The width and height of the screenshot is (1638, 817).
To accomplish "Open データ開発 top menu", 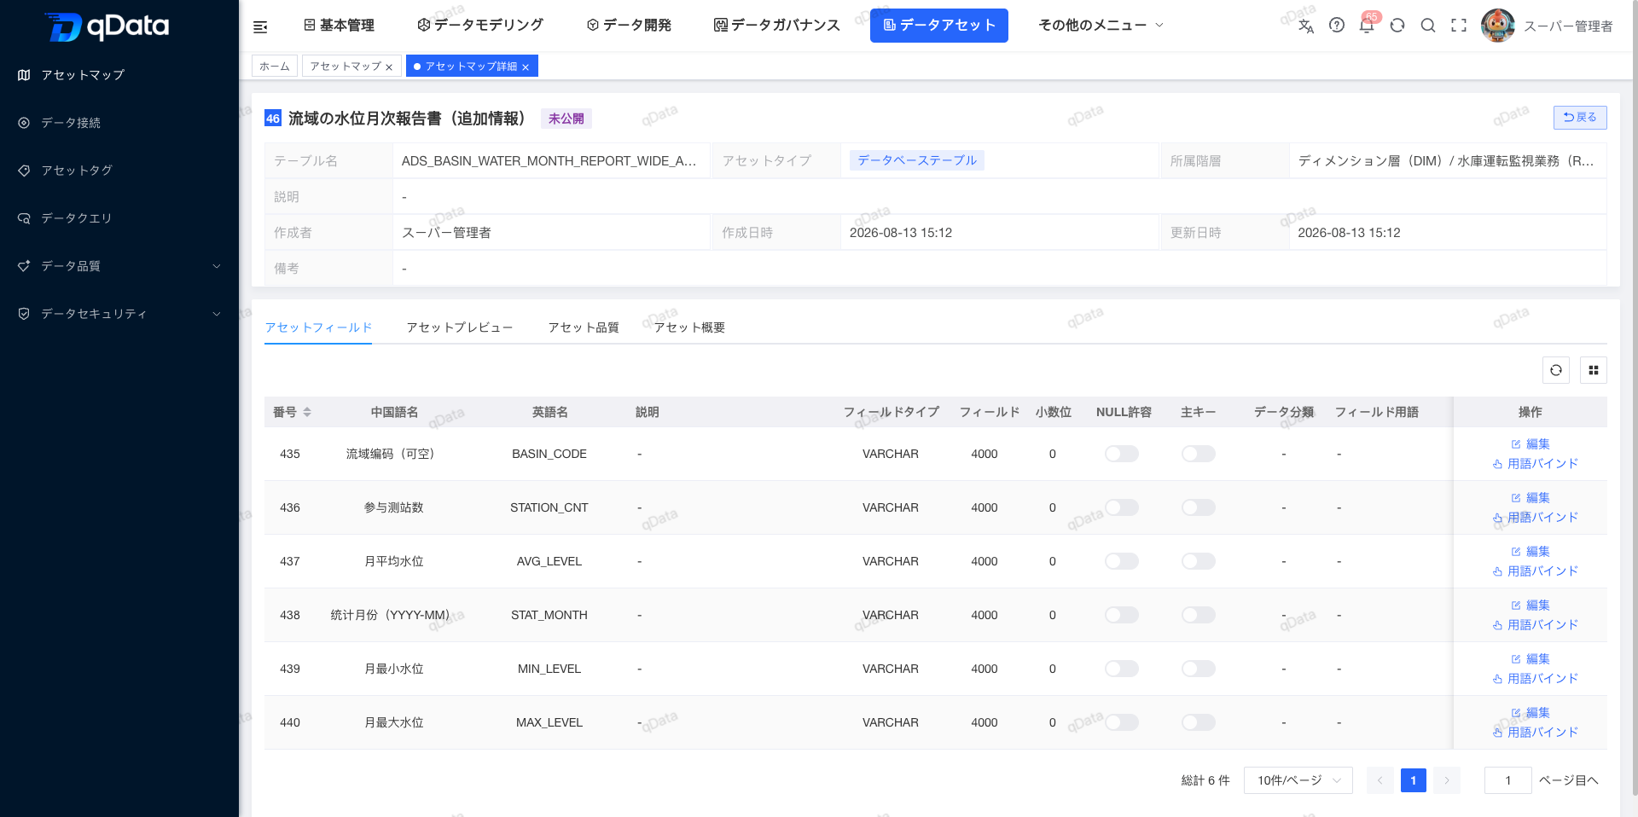I will pyautogui.click(x=629, y=26).
